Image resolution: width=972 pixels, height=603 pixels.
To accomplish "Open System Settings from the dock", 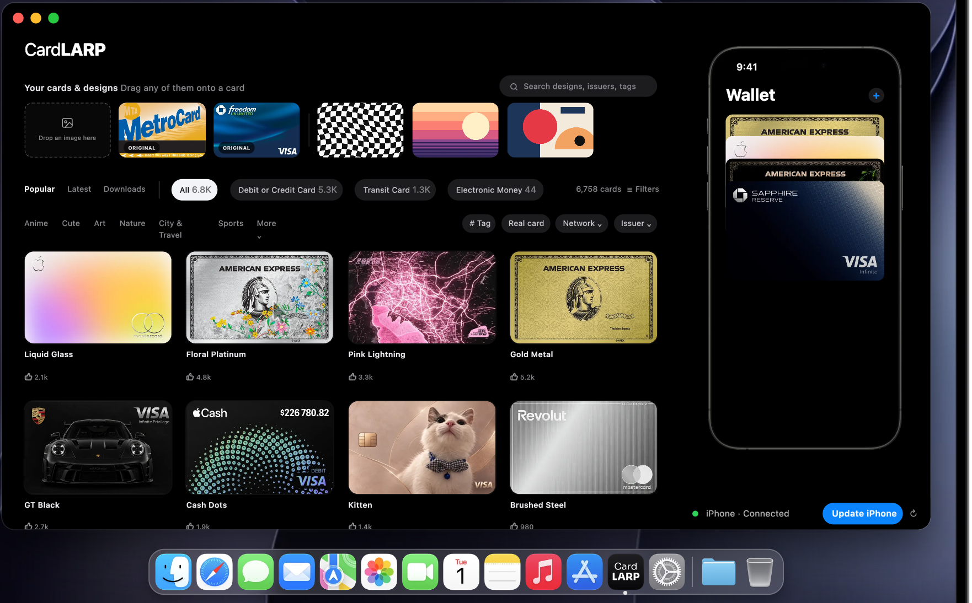I will [x=667, y=572].
